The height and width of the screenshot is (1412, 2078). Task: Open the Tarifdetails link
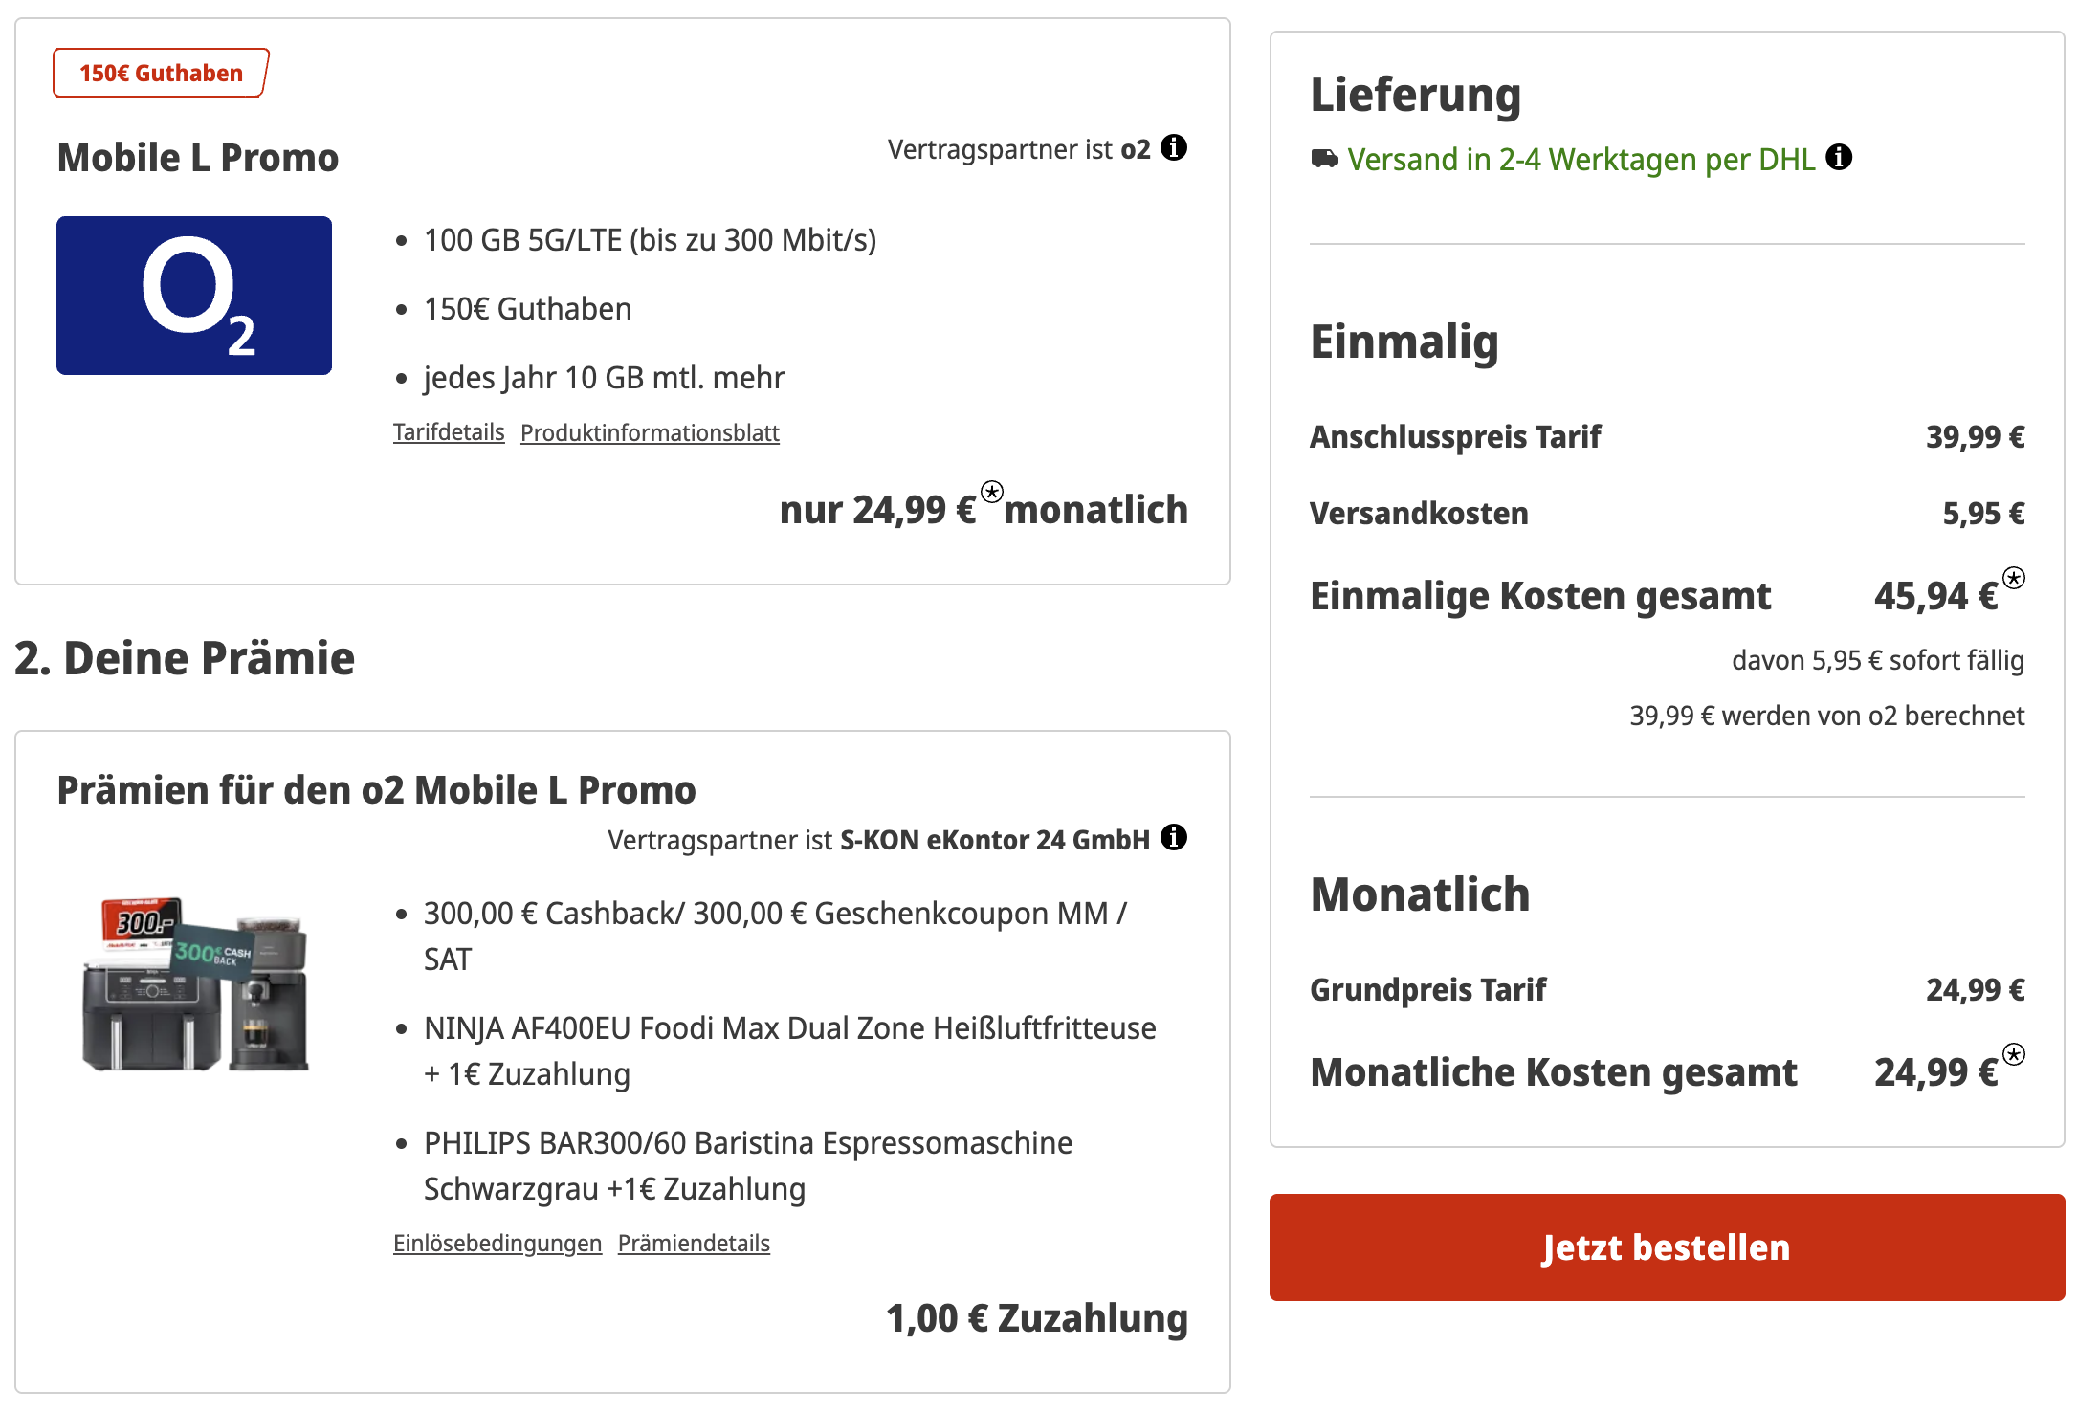point(449,432)
